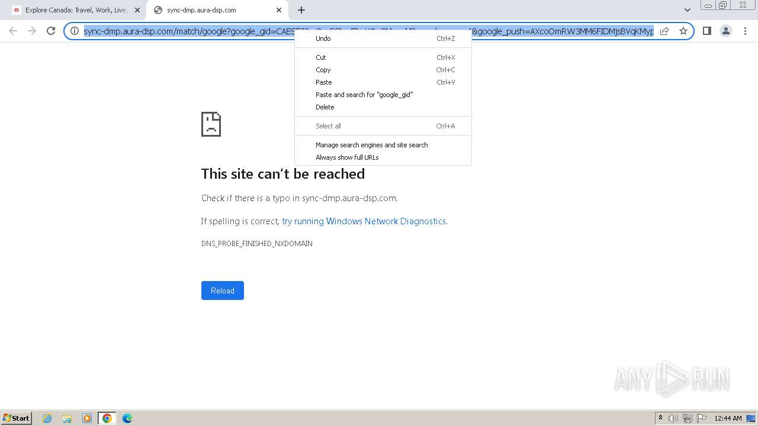
Task: Click the This site can't be reached heading
Action: point(283,174)
